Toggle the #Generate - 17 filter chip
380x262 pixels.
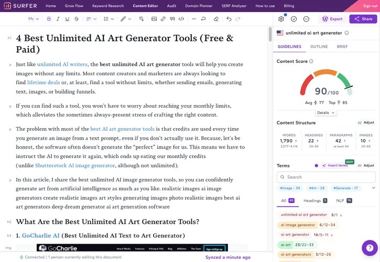345,188
